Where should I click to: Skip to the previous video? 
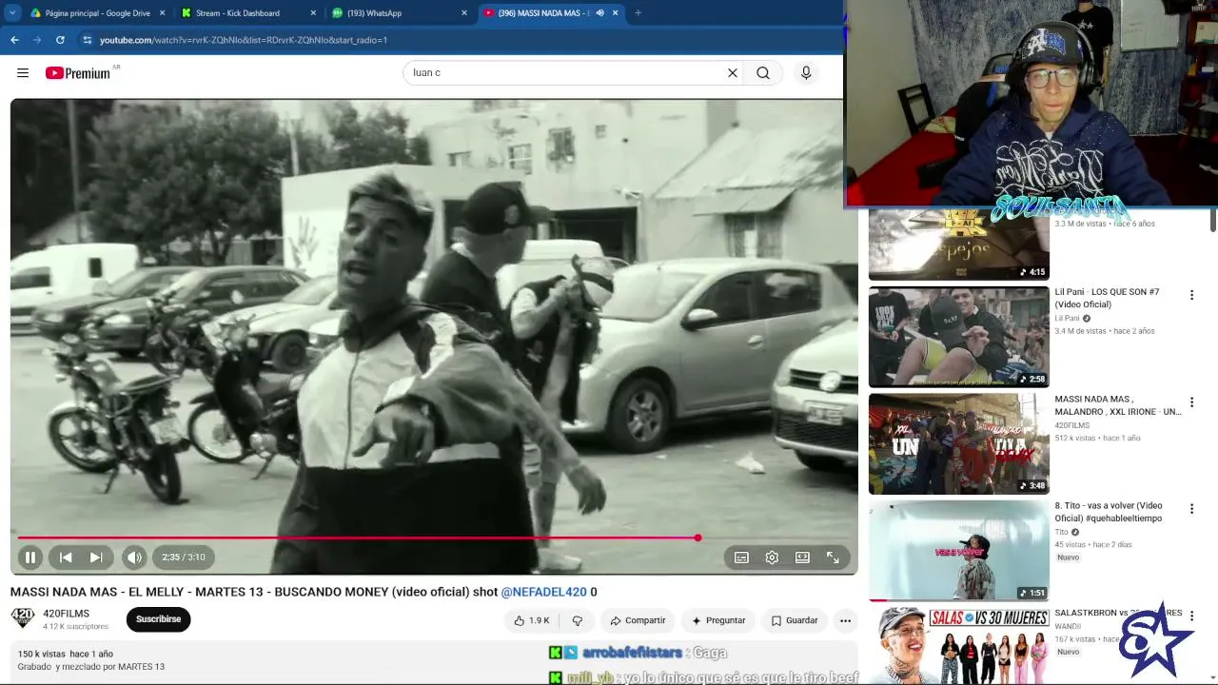click(66, 558)
